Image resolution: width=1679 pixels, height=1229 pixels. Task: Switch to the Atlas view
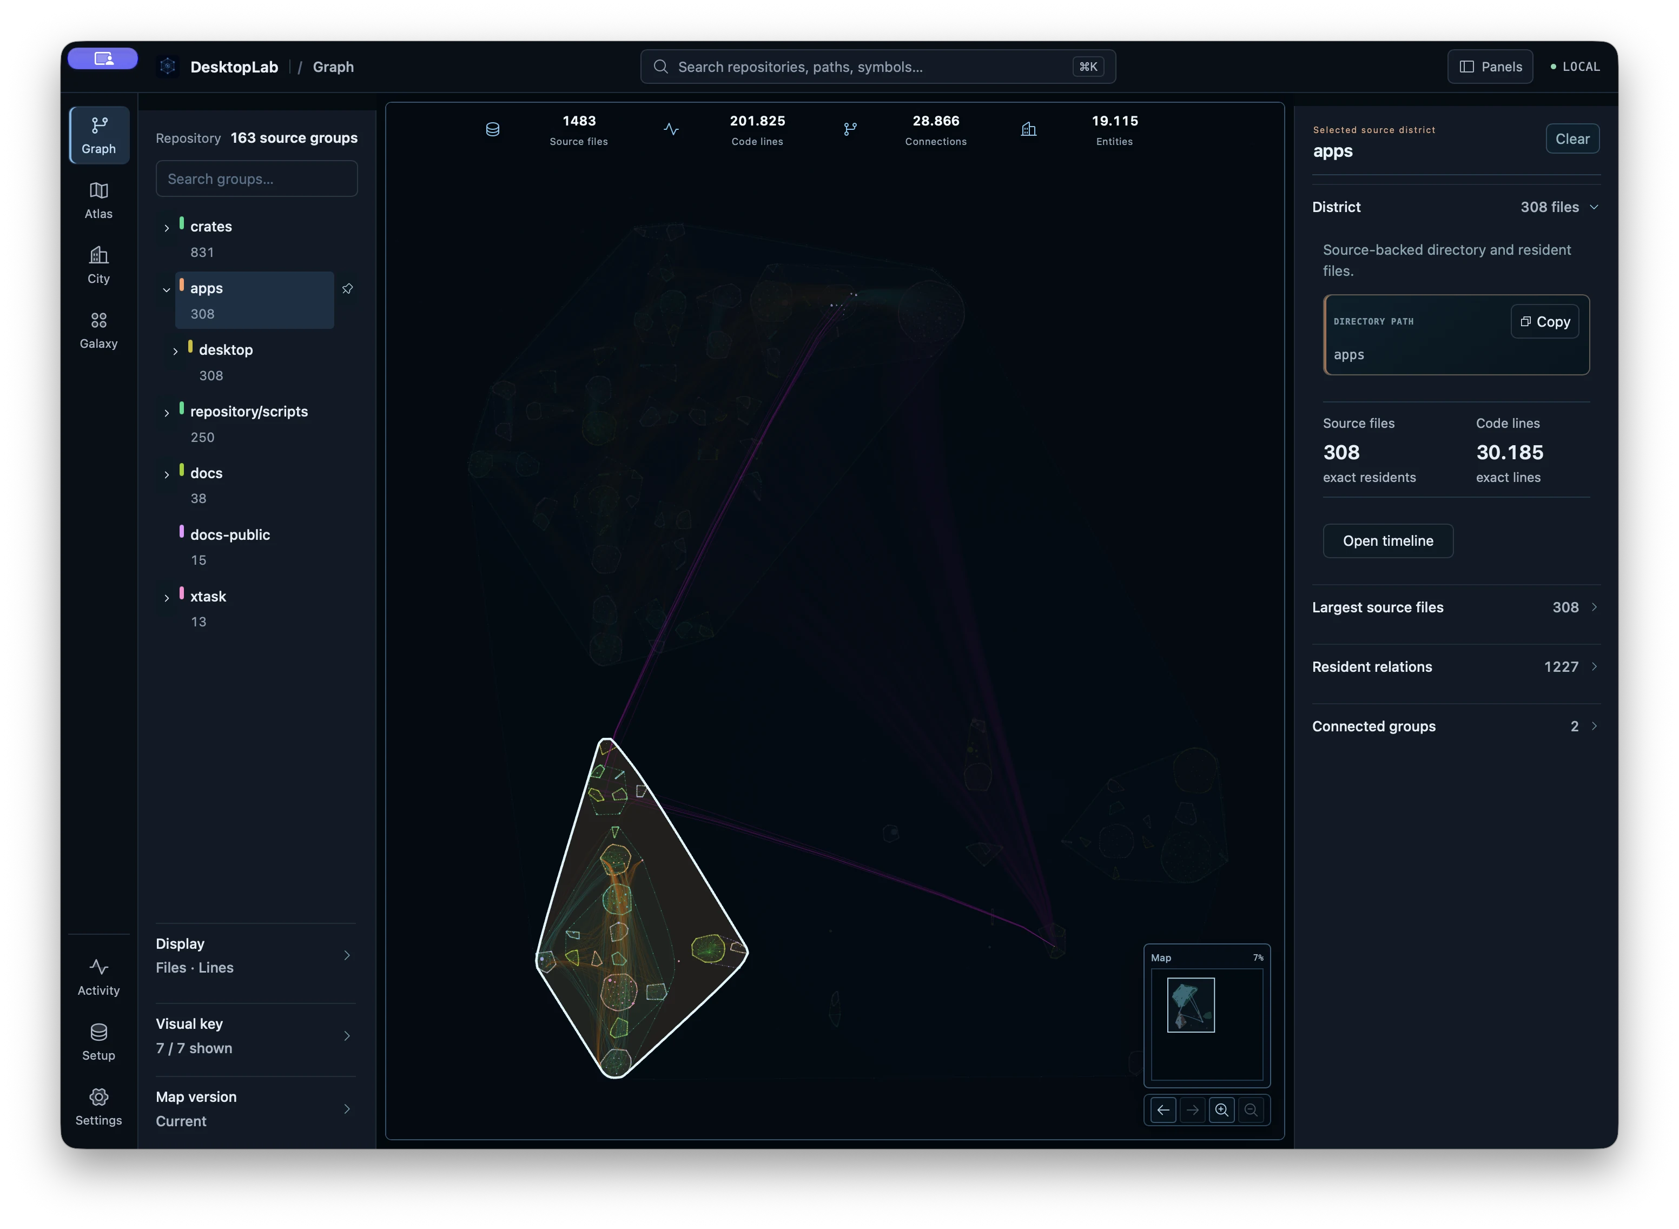(99, 201)
